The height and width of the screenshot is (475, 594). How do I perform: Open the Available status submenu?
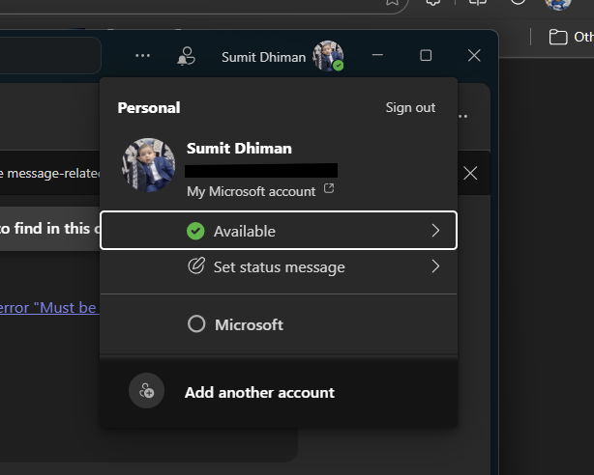pyautogui.click(x=279, y=231)
